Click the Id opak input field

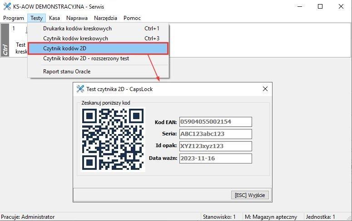(x=215, y=146)
